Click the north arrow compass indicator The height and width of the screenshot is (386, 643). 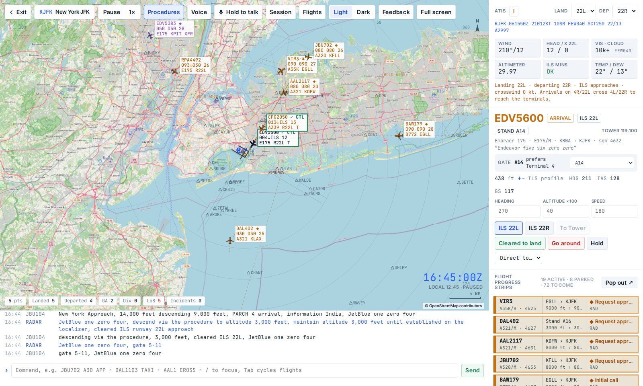click(477, 27)
